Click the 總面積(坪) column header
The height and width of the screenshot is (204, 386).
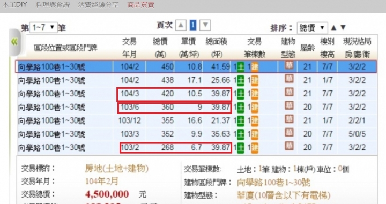click(x=217, y=48)
